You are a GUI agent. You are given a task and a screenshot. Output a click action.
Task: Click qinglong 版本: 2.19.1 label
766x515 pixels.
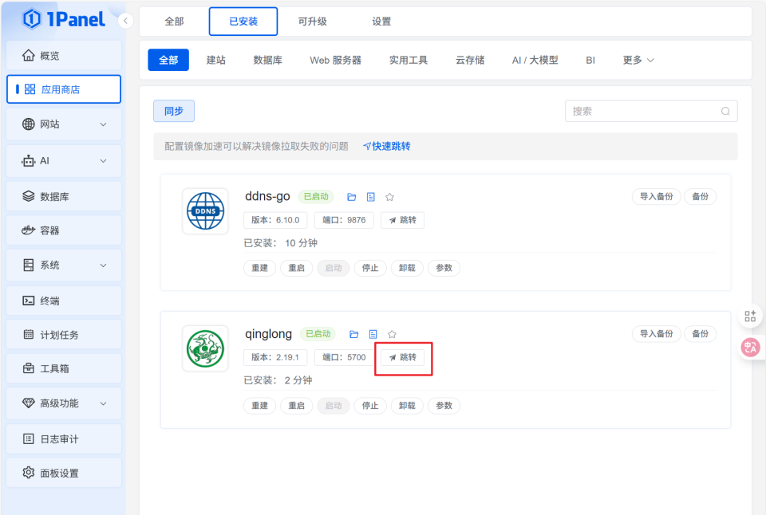(x=275, y=357)
